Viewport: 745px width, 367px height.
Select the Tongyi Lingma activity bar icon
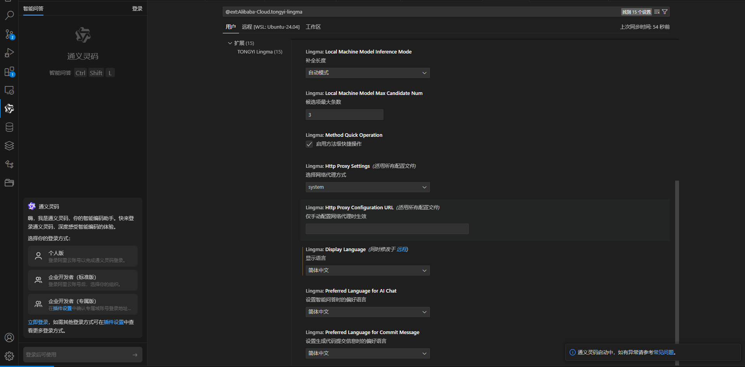9,109
